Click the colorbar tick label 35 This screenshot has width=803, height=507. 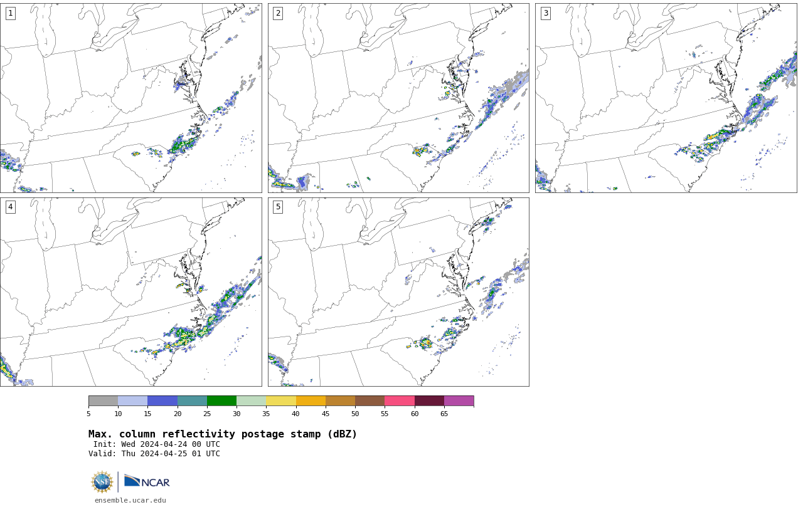coord(266,414)
